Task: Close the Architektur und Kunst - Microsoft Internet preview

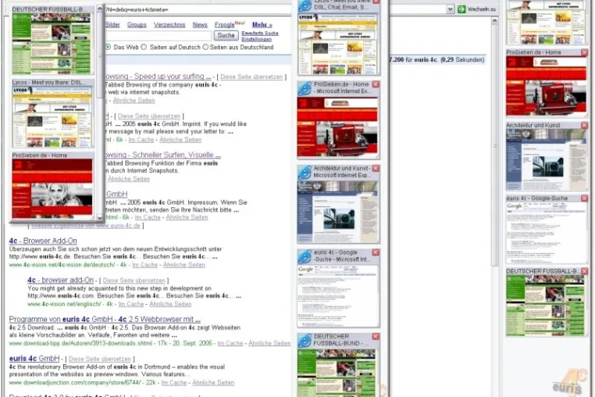Action: (376, 168)
